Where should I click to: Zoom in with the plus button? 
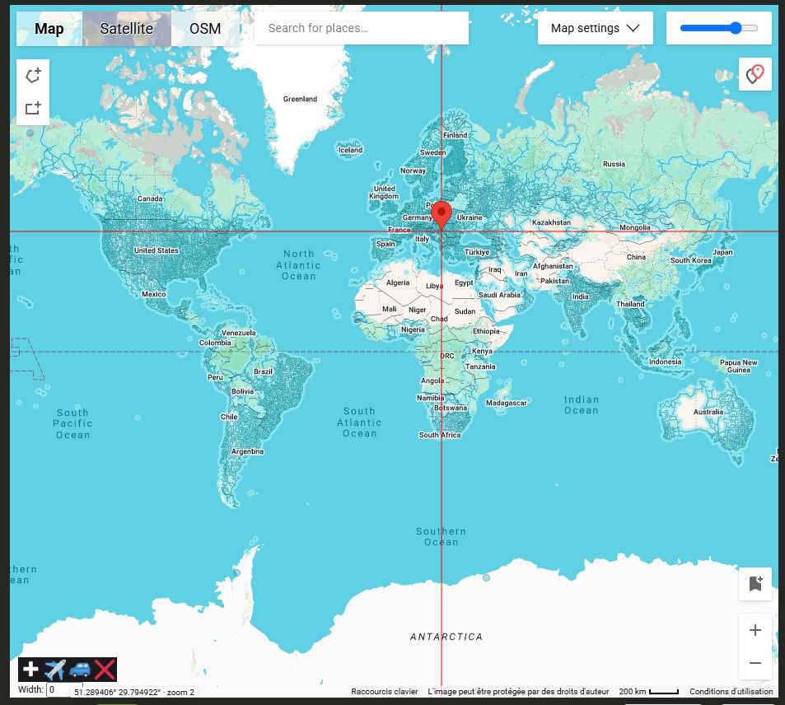(755, 630)
